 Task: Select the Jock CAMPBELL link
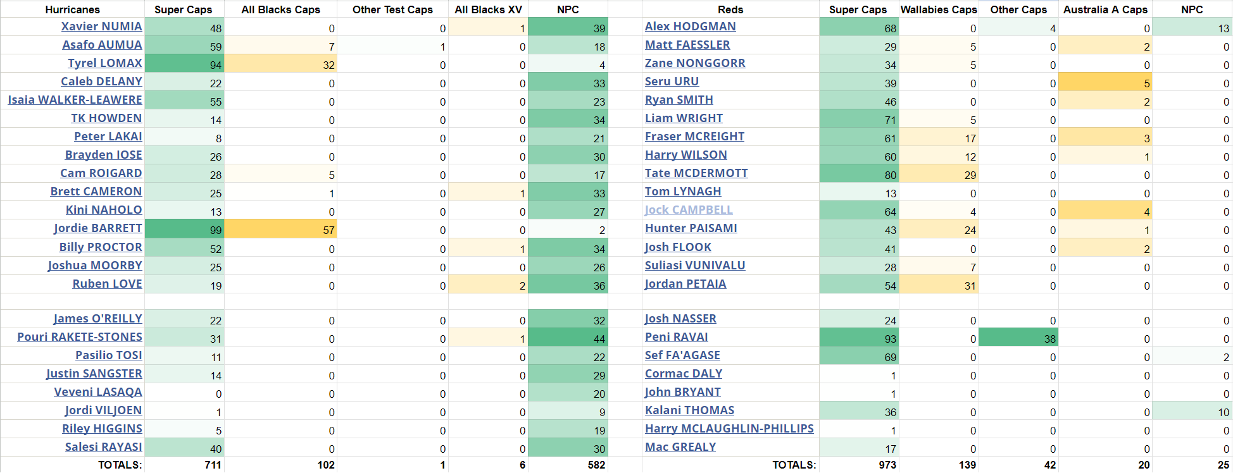pyautogui.click(x=689, y=210)
